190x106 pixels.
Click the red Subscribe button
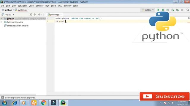pyautogui.click(x=164, y=96)
